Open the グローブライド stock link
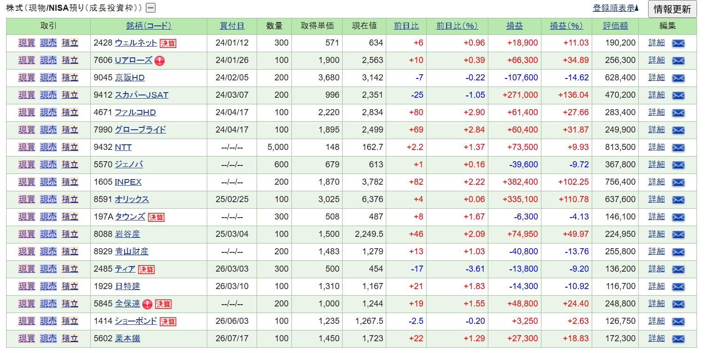The image size is (705, 353). (140, 130)
